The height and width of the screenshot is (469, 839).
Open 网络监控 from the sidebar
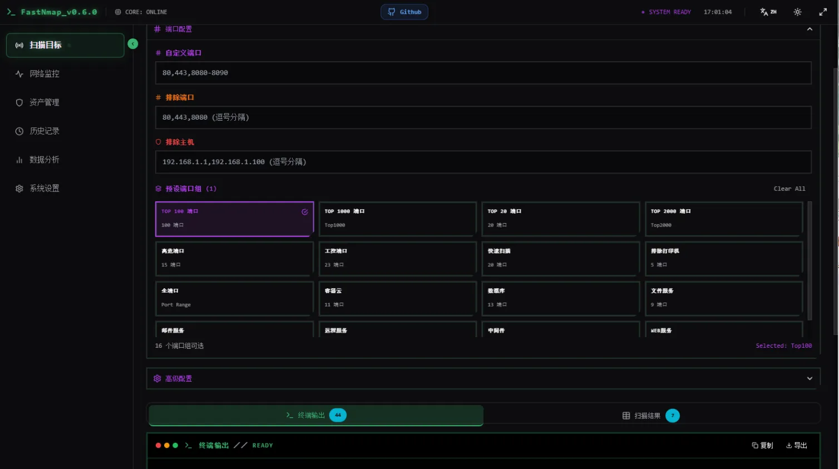[x=45, y=74]
